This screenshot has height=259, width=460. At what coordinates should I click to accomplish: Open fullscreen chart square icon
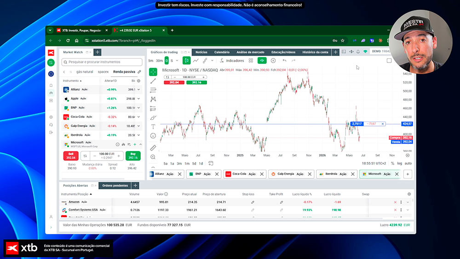tap(389, 60)
